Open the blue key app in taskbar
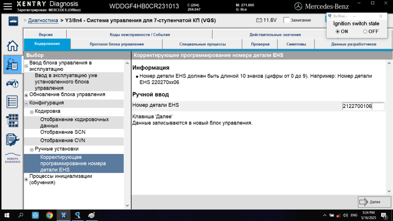Screen dimensions: 393x221 [x=77, y=215]
